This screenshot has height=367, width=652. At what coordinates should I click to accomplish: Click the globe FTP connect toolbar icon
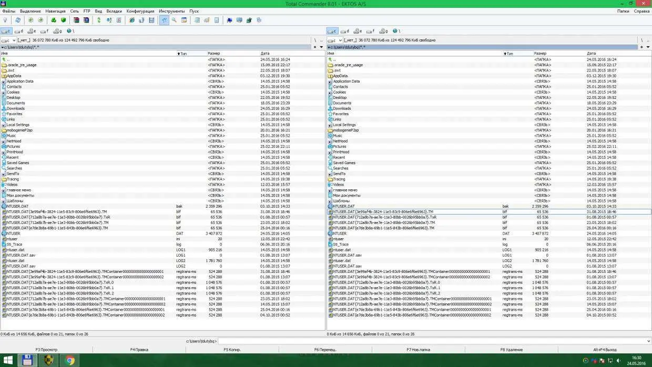pyautogui.click(x=132, y=20)
